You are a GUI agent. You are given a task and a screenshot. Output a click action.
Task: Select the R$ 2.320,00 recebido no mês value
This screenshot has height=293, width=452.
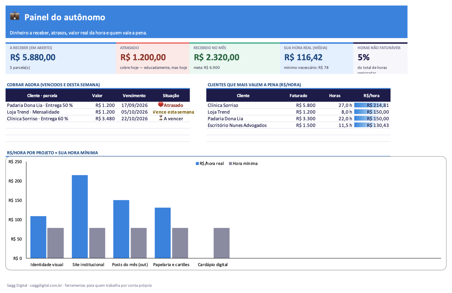[x=216, y=57]
